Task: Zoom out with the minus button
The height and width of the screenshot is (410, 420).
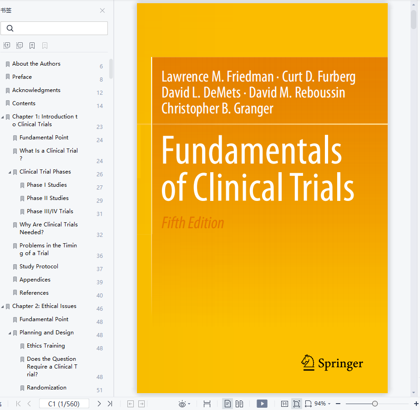Action: pos(338,404)
